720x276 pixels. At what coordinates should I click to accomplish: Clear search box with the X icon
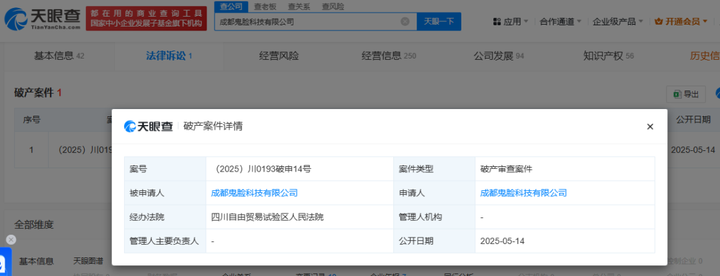405,21
